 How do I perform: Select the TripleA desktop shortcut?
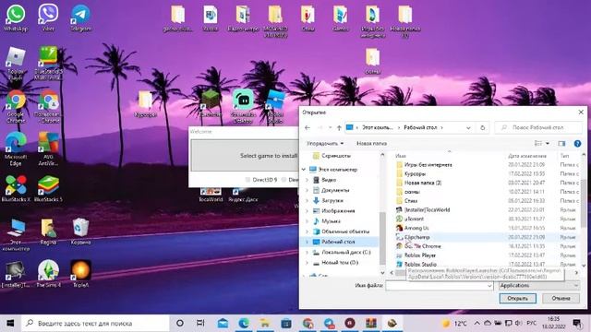click(80, 274)
